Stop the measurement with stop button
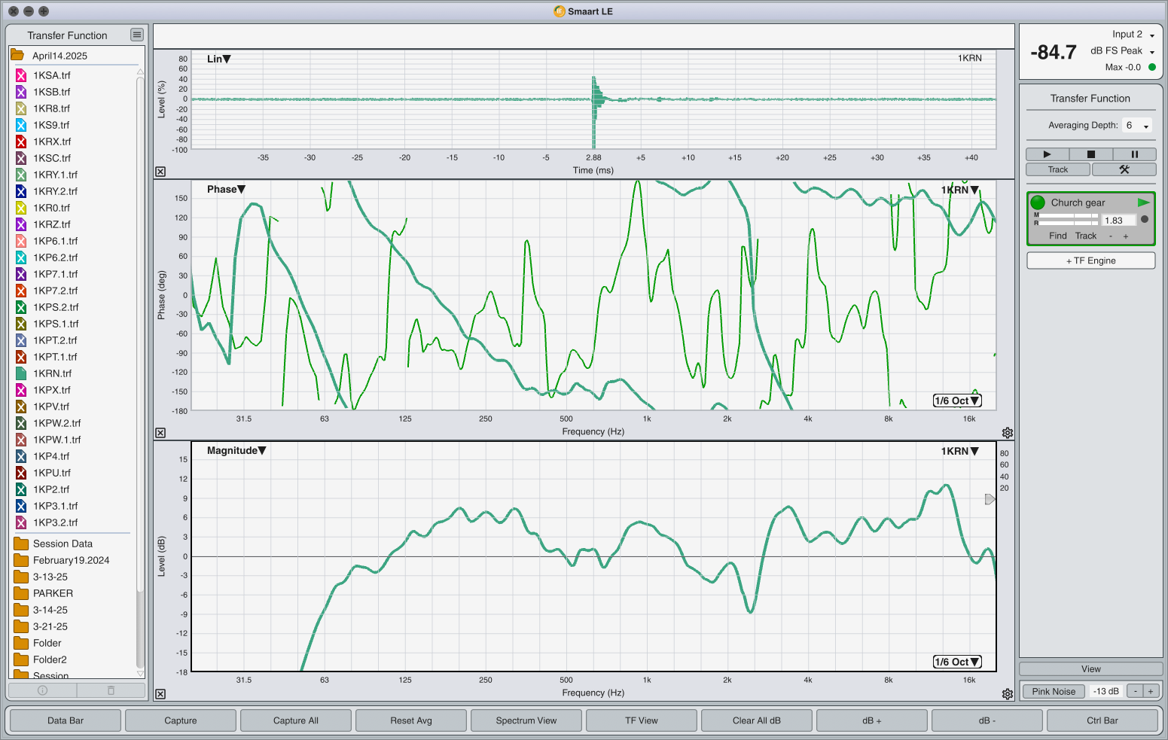 pyautogui.click(x=1090, y=154)
